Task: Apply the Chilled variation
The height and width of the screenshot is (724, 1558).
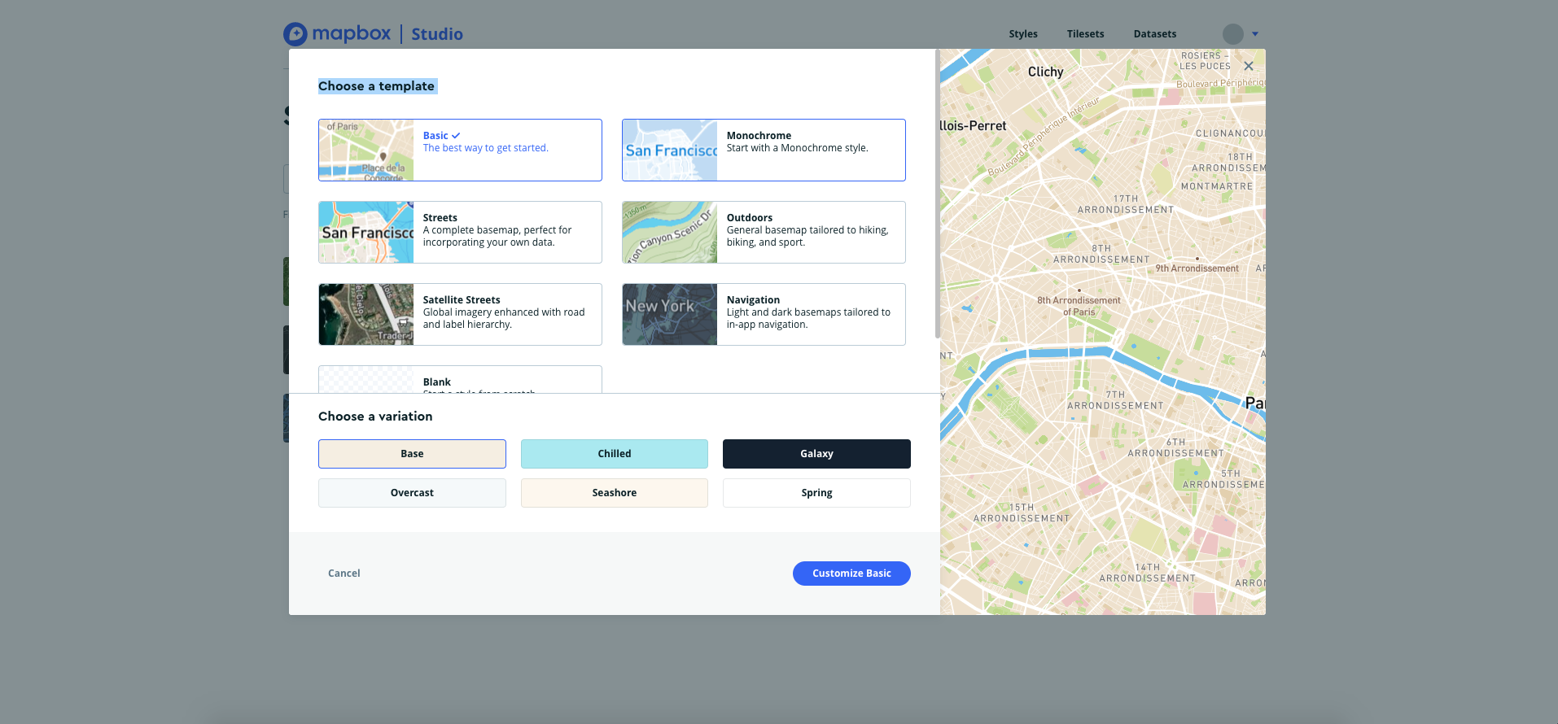Action: 614,454
